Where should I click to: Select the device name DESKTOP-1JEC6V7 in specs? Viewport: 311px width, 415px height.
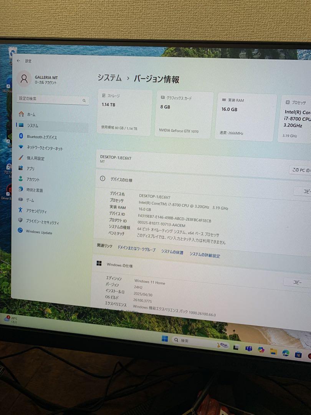click(155, 197)
